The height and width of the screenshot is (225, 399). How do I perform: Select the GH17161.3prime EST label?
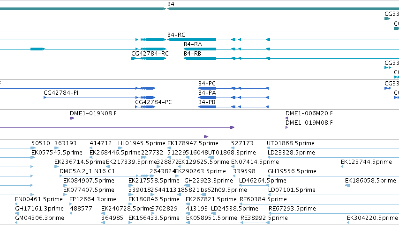pos(39,209)
